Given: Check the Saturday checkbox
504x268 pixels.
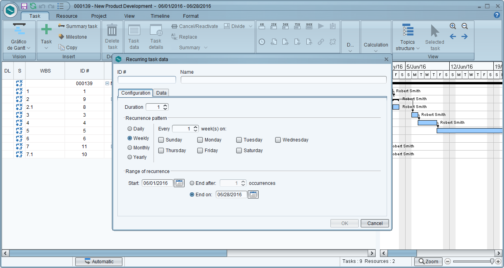Looking at the screenshot, I should point(239,151).
